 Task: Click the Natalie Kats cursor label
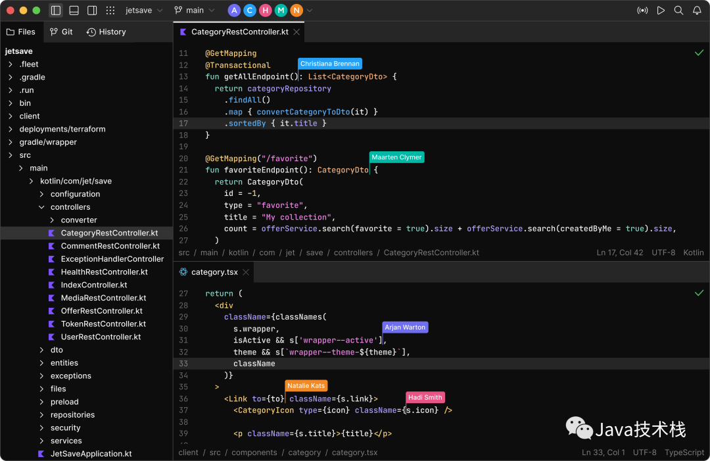306,386
